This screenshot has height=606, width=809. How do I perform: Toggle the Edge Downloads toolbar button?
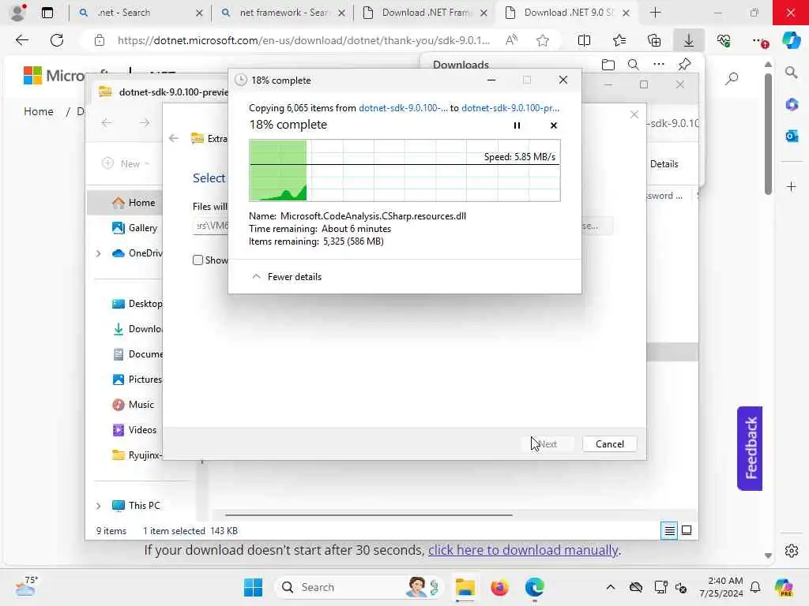(689, 40)
